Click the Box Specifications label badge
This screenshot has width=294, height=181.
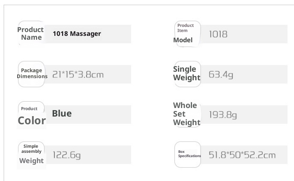pos(189,154)
